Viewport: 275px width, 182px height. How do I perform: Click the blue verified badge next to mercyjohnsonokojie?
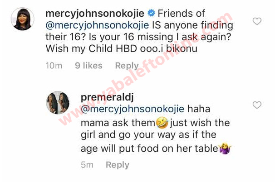[151, 13]
